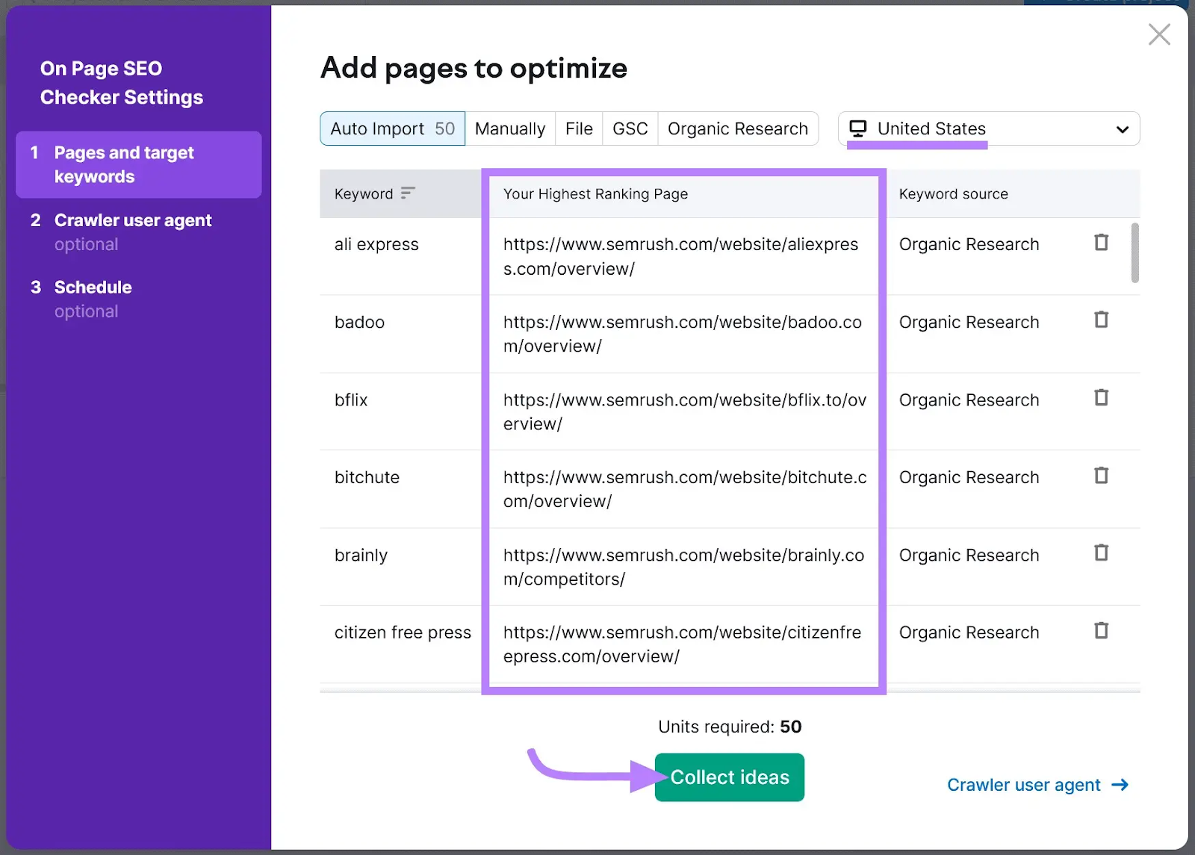
Task: Close the Add pages to optimize dialog
Action: coord(1159,34)
